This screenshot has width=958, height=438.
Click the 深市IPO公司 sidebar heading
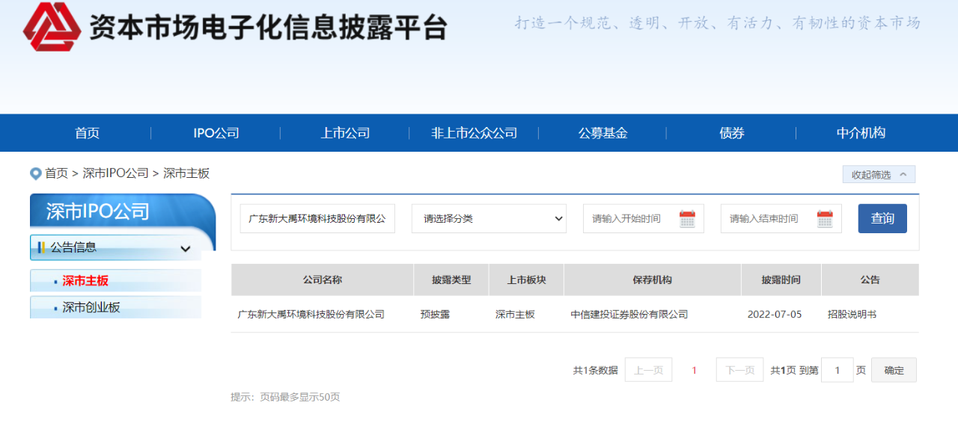pyautogui.click(x=98, y=212)
